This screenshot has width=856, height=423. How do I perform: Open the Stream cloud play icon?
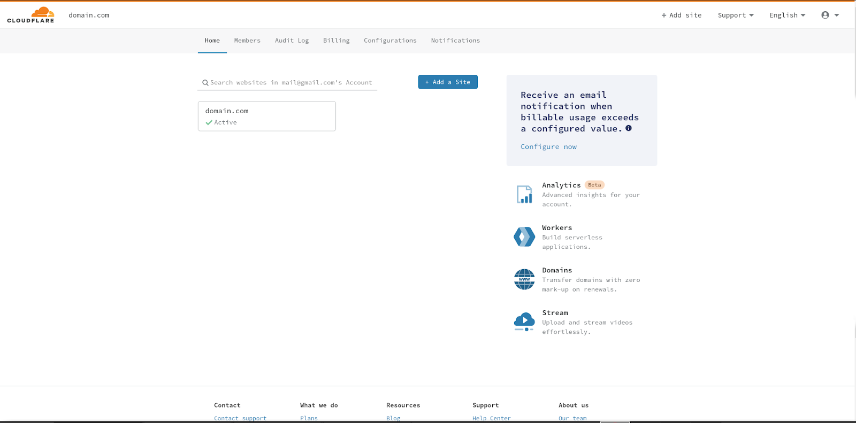pyautogui.click(x=524, y=322)
